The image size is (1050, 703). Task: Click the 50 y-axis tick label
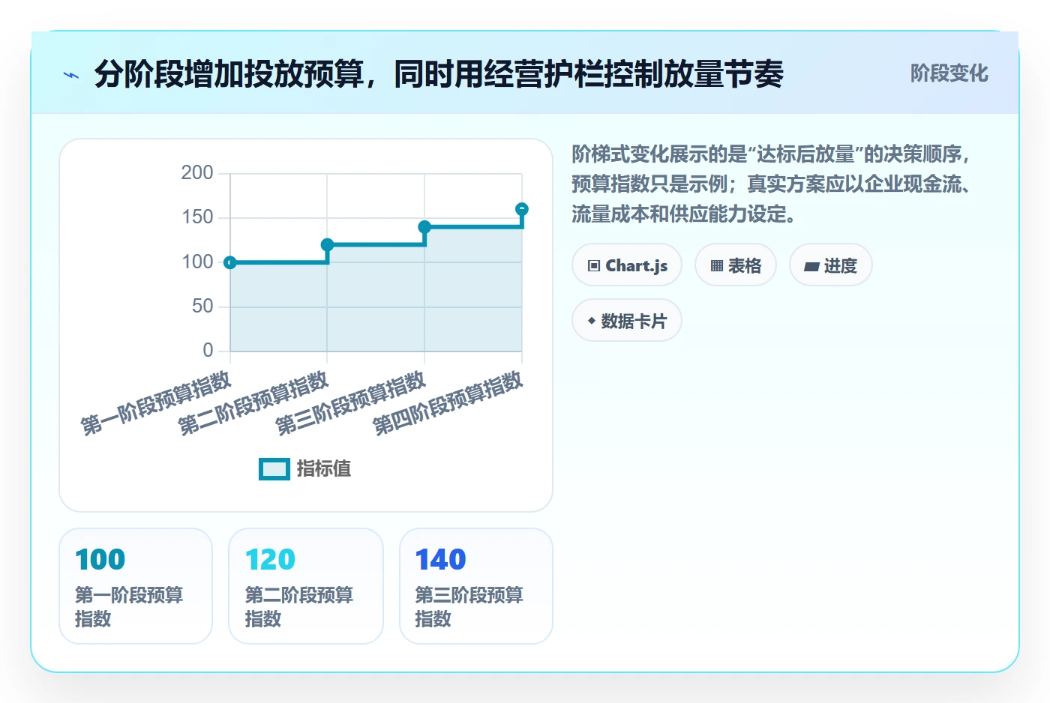(202, 306)
